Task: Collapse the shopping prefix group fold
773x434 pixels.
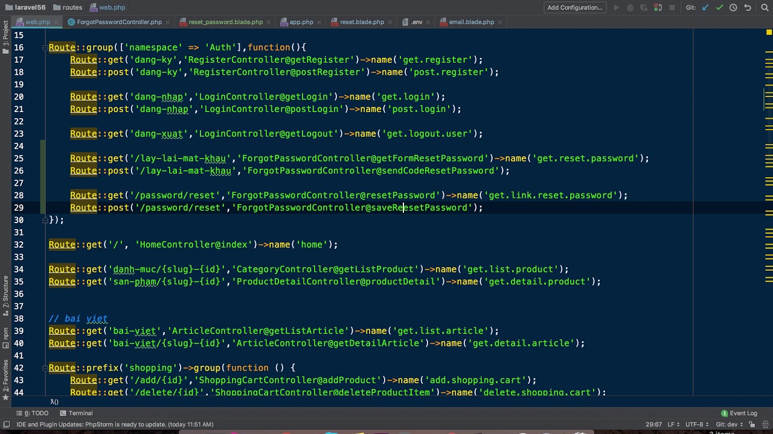Action: pos(45,368)
